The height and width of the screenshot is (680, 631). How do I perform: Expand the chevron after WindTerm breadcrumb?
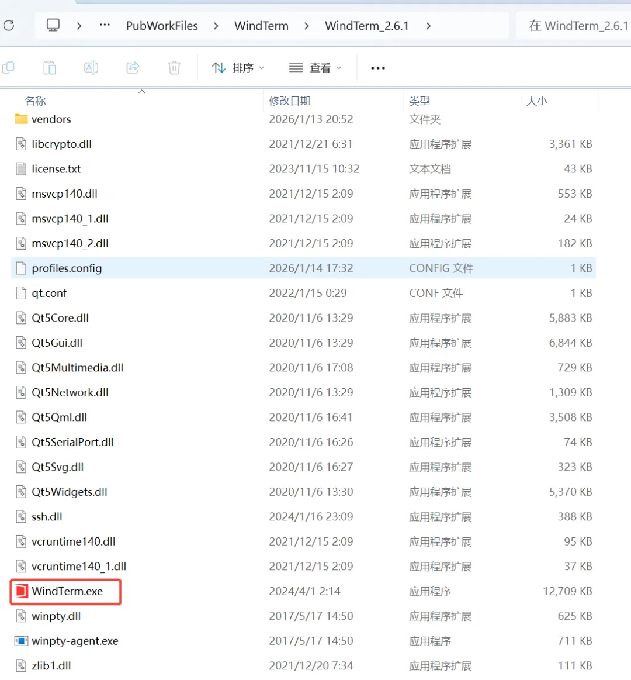(x=306, y=26)
